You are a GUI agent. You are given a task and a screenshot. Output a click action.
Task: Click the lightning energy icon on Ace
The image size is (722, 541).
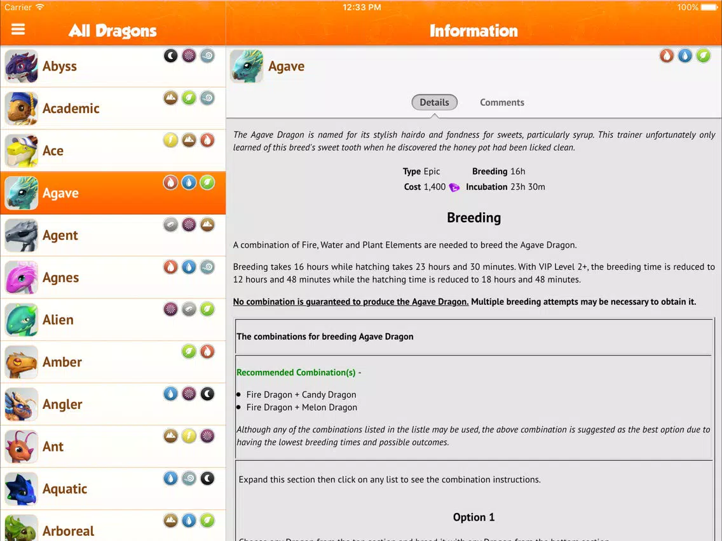coord(170,140)
